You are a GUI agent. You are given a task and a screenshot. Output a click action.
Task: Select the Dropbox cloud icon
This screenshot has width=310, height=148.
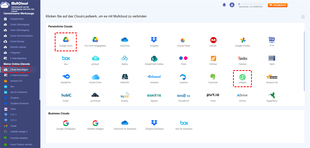[154, 40]
